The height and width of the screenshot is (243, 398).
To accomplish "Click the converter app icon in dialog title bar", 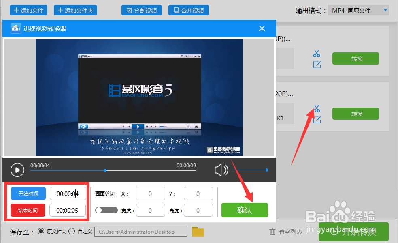I will click(15, 28).
